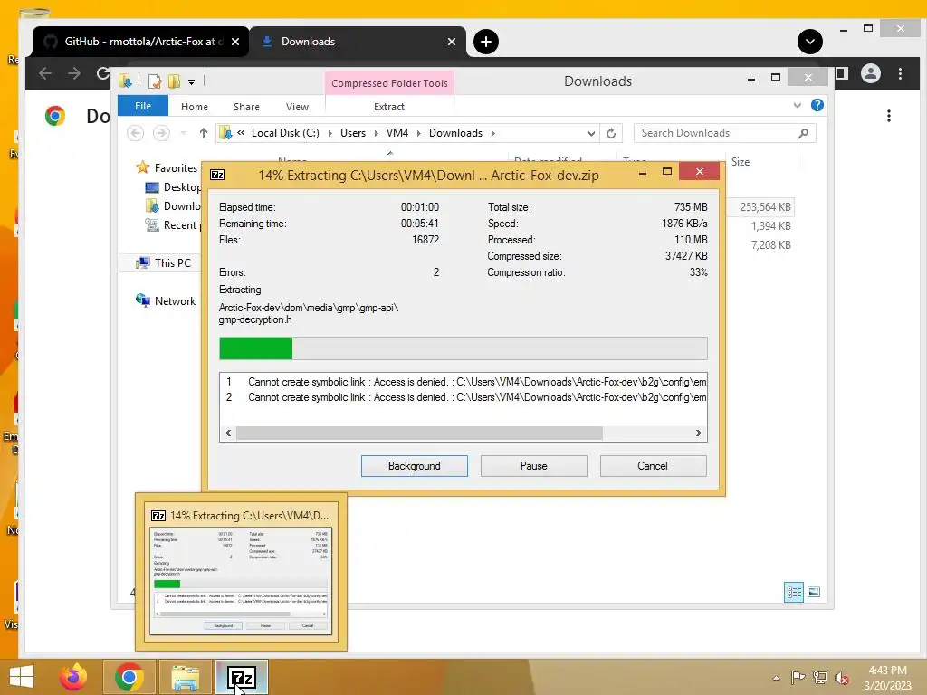Click VM4 in the address breadcrumb

point(397,133)
